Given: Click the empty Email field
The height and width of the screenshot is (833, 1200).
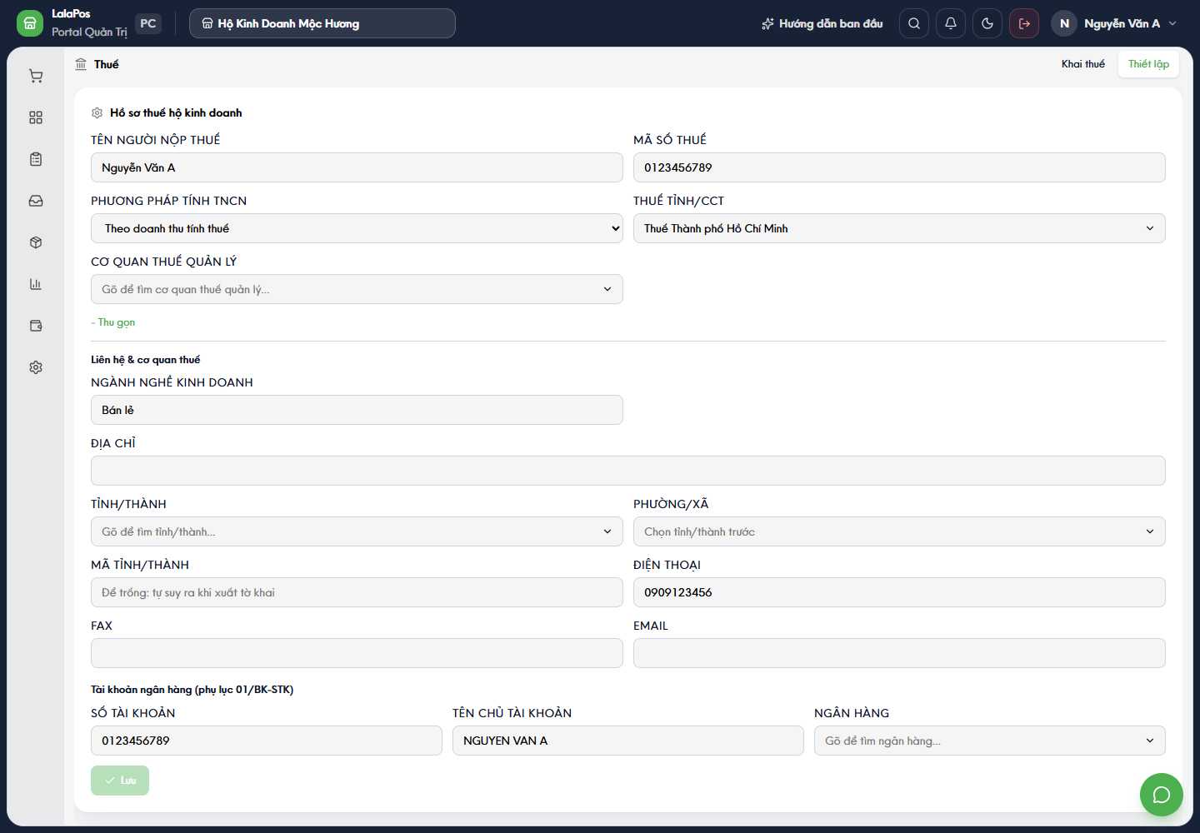Looking at the screenshot, I should (x=899, y=653).
